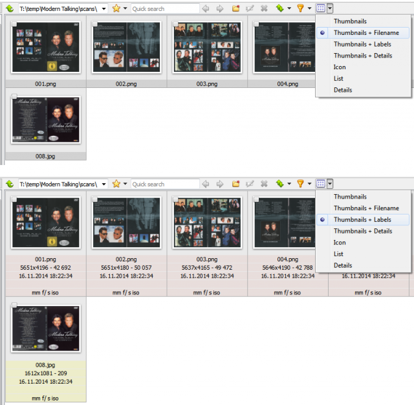Expand the path dropdown in upper toolbar

pos(104,8)
